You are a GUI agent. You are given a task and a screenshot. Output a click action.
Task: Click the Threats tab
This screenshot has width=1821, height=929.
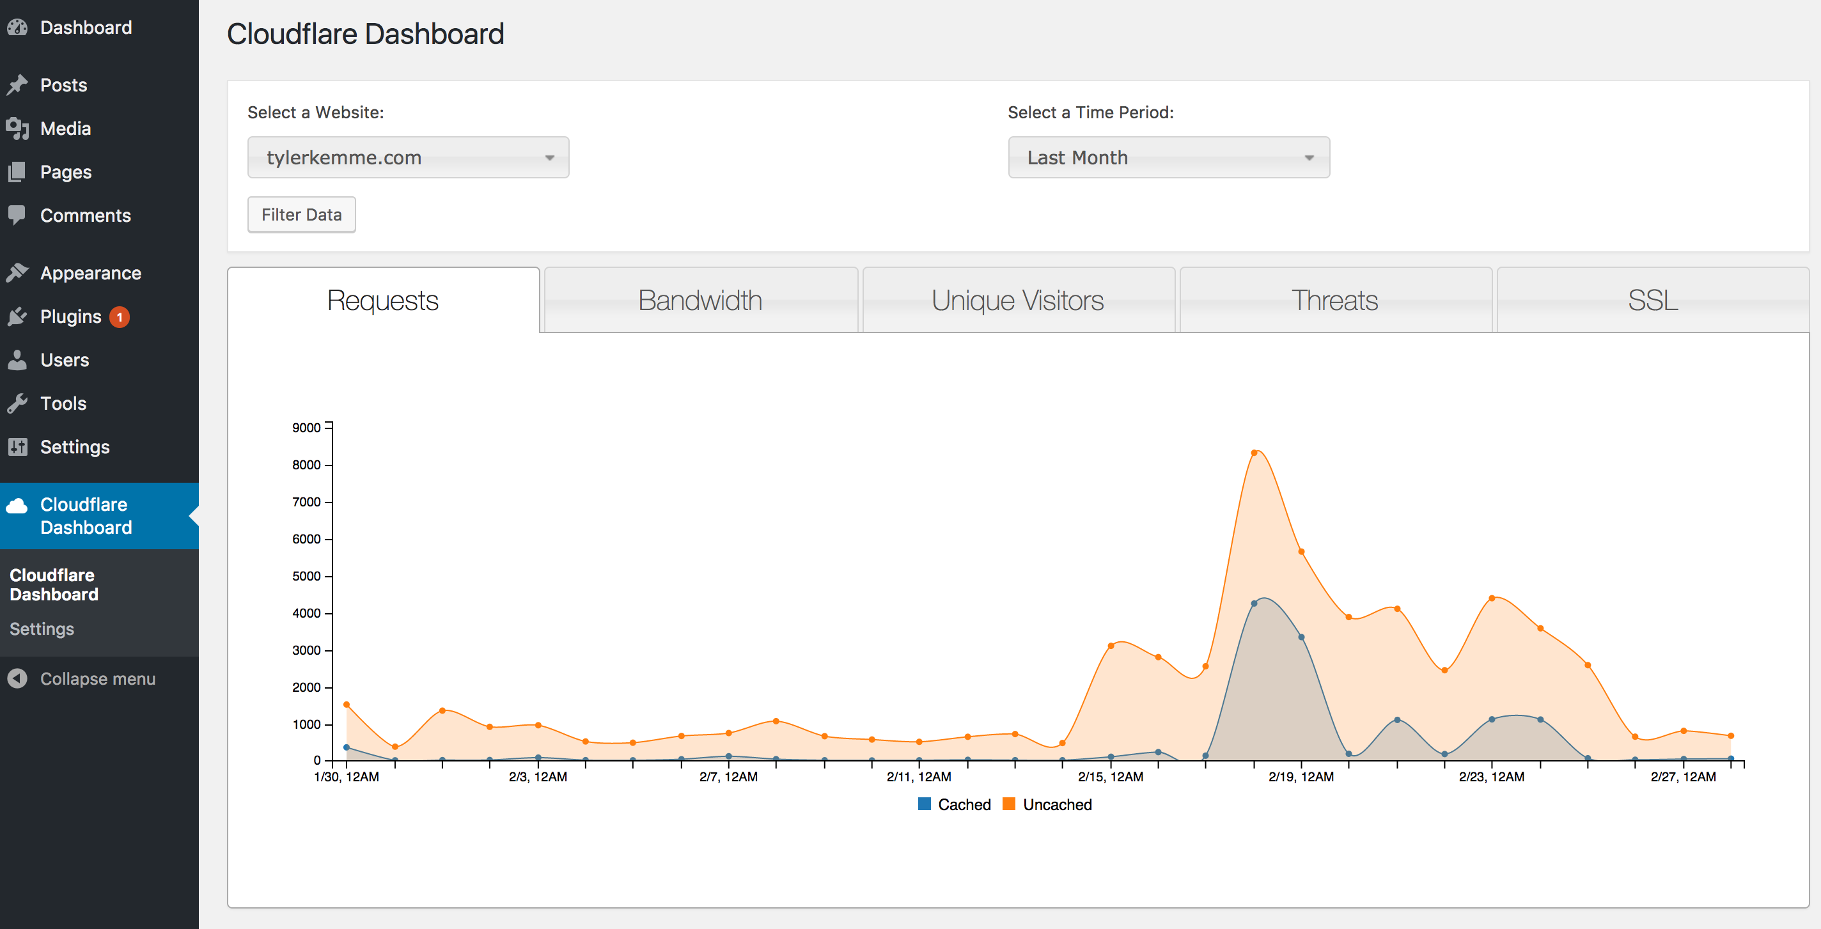[x=1336, y=300]
